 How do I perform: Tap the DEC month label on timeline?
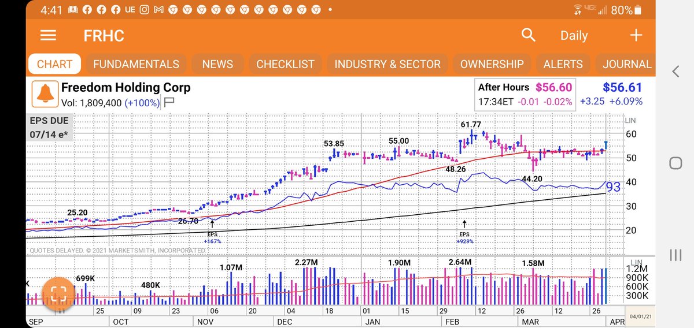click(284, 321)
